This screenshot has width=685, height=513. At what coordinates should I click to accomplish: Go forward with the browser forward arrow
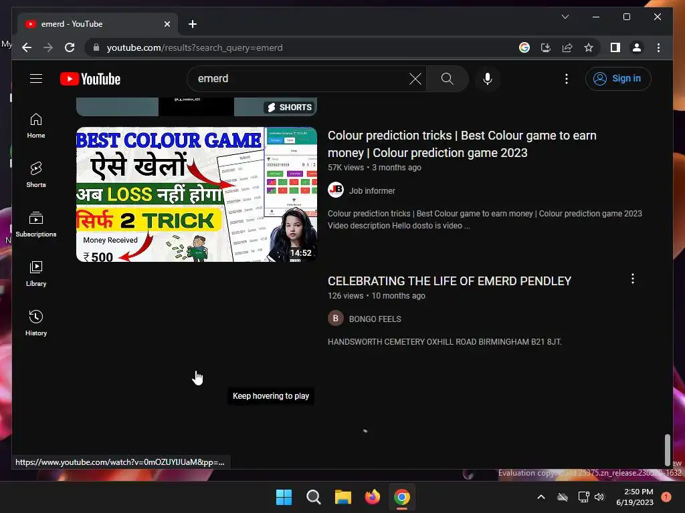click(x=48, y=47)
